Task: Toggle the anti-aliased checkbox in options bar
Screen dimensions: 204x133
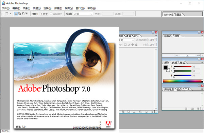Action: click(x=51, y=14)
